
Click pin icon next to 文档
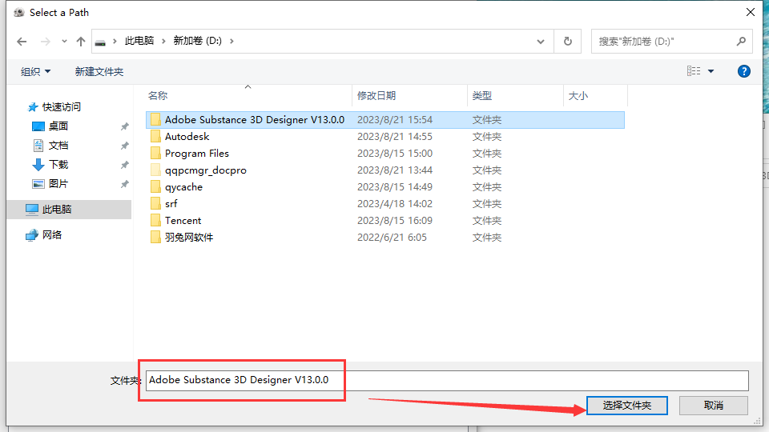[125, 146]
